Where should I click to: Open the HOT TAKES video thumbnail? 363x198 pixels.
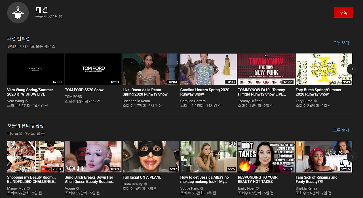266,157
